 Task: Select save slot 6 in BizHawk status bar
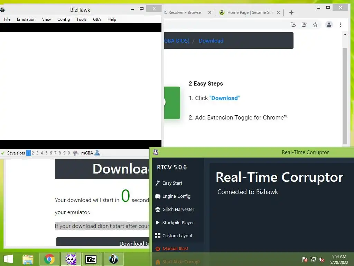coord(51,153)
